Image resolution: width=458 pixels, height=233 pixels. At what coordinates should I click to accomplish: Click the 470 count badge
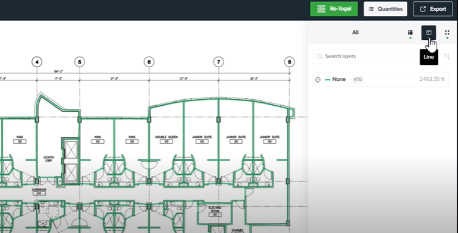pos(357,80)
